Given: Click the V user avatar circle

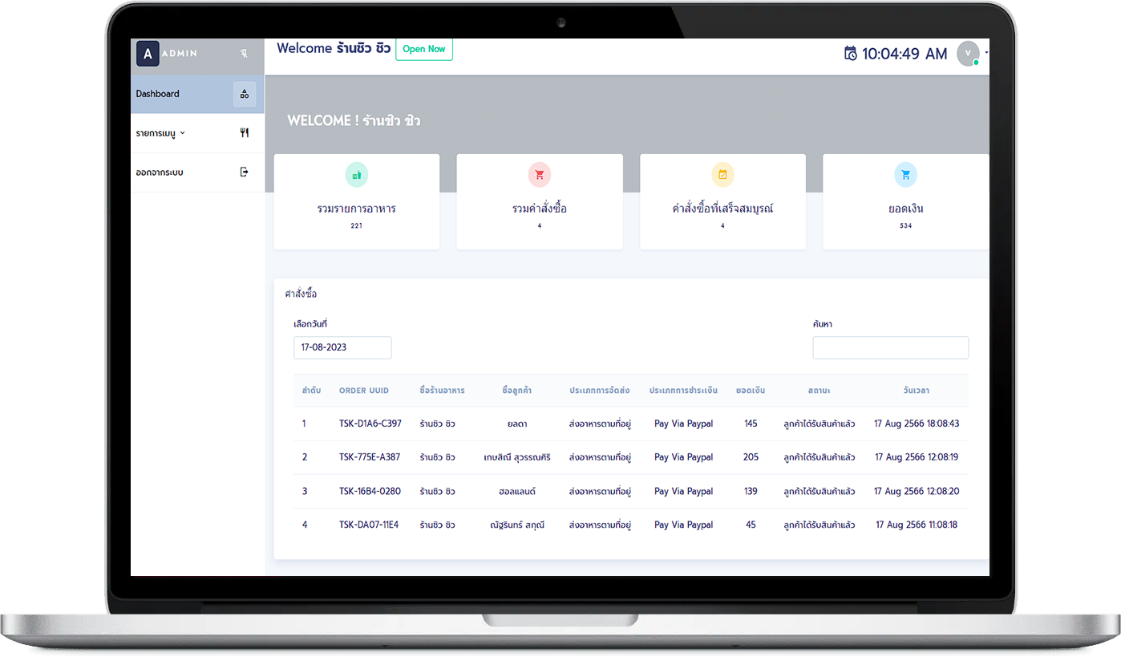Looking at the screenshot, I should (967, 53).
